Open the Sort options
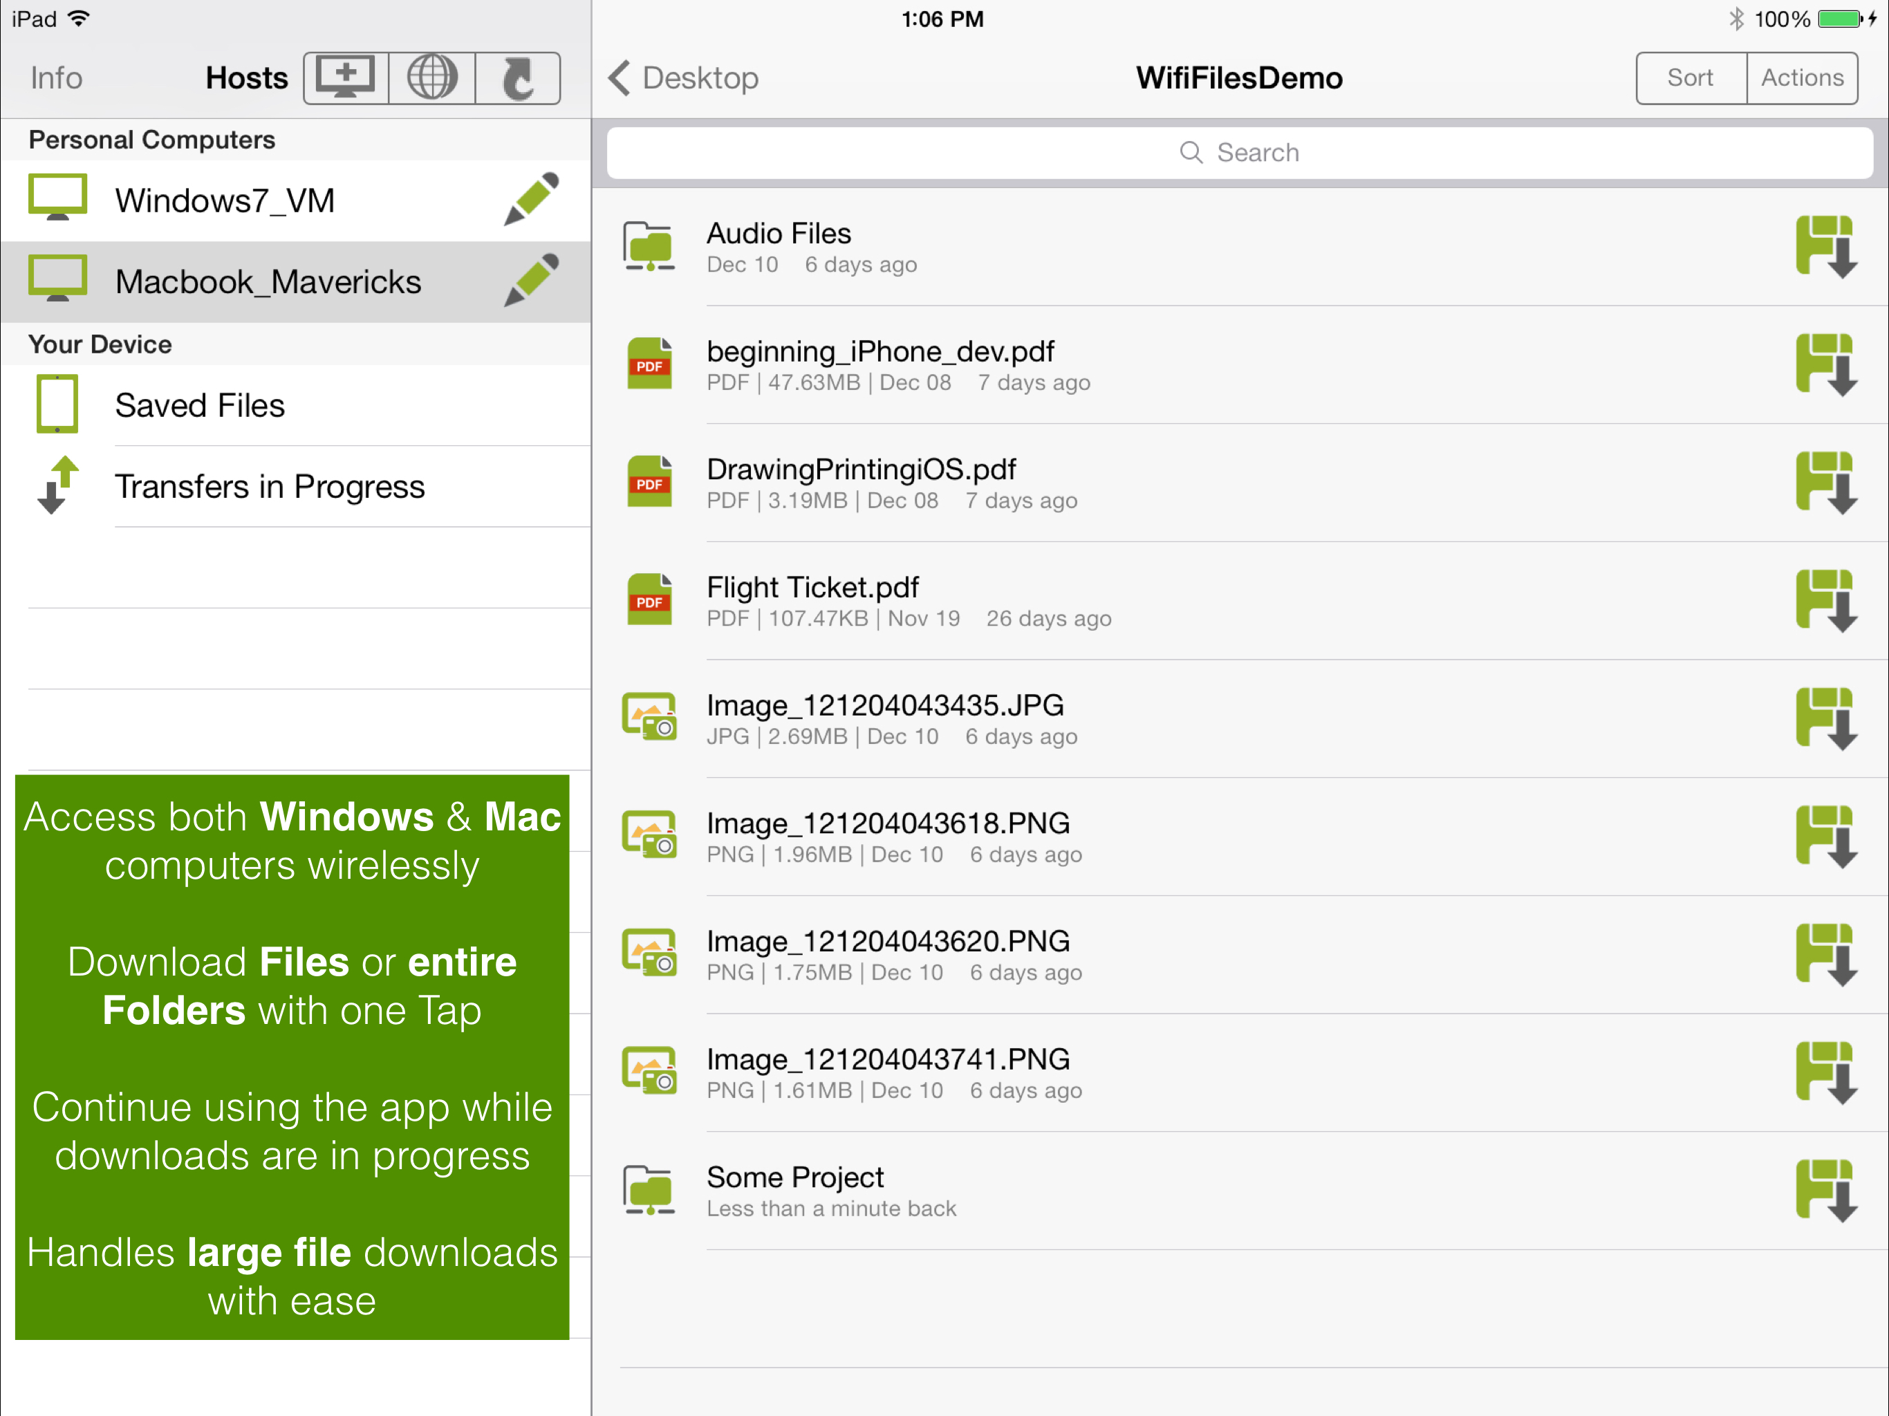The height and width of the screenshot is (1416, 1889). click(x=1691, y=77)
